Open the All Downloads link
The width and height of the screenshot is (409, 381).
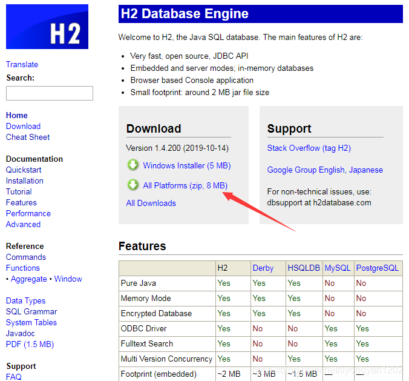click(151, 203)
